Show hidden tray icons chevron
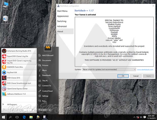 pyautogui.click(x=134, y=117)
